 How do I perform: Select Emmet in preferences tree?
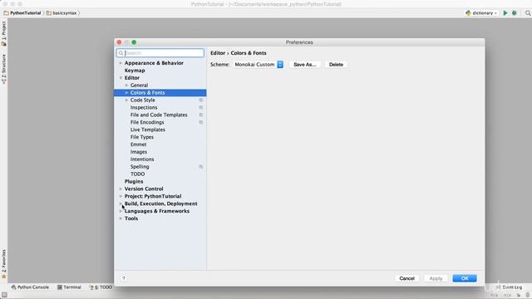click(x=139, y=145)
